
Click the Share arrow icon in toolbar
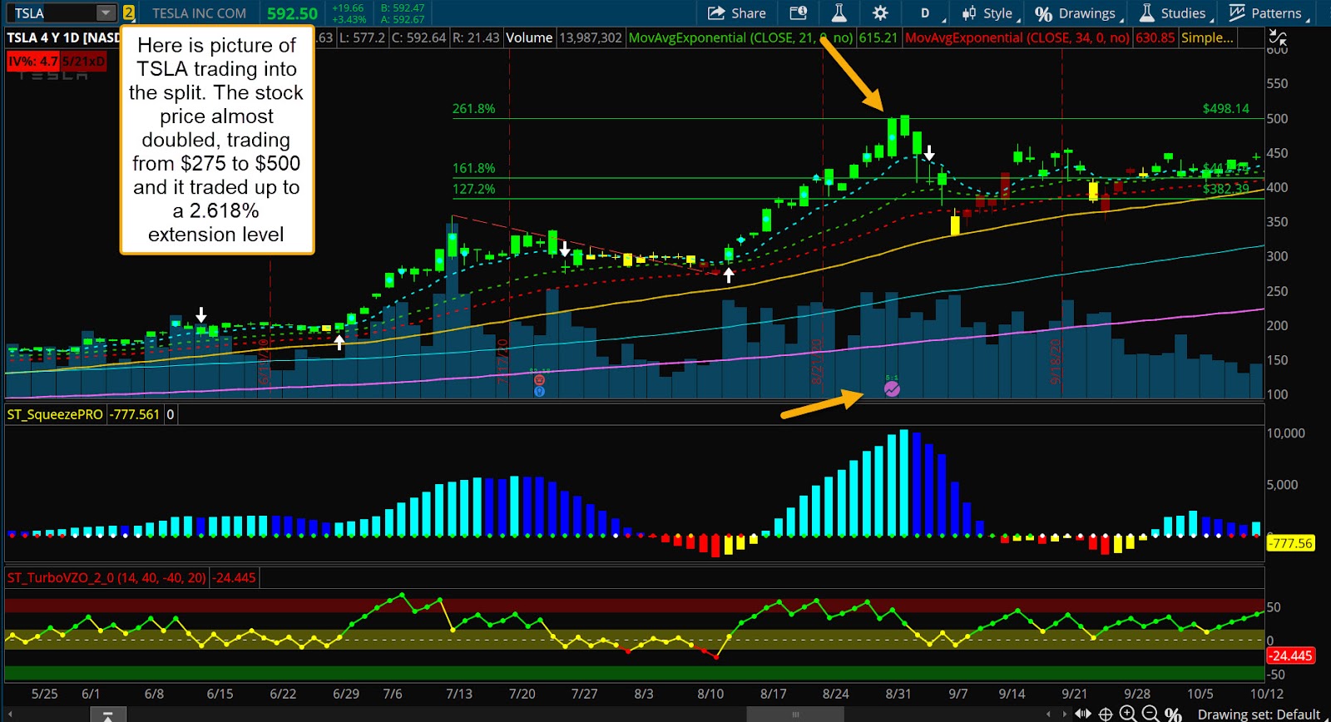click(716, 13)
